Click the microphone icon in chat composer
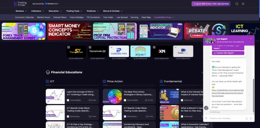Screen dimensions: 260x128 pyautogui.click(x=206, y=118)
